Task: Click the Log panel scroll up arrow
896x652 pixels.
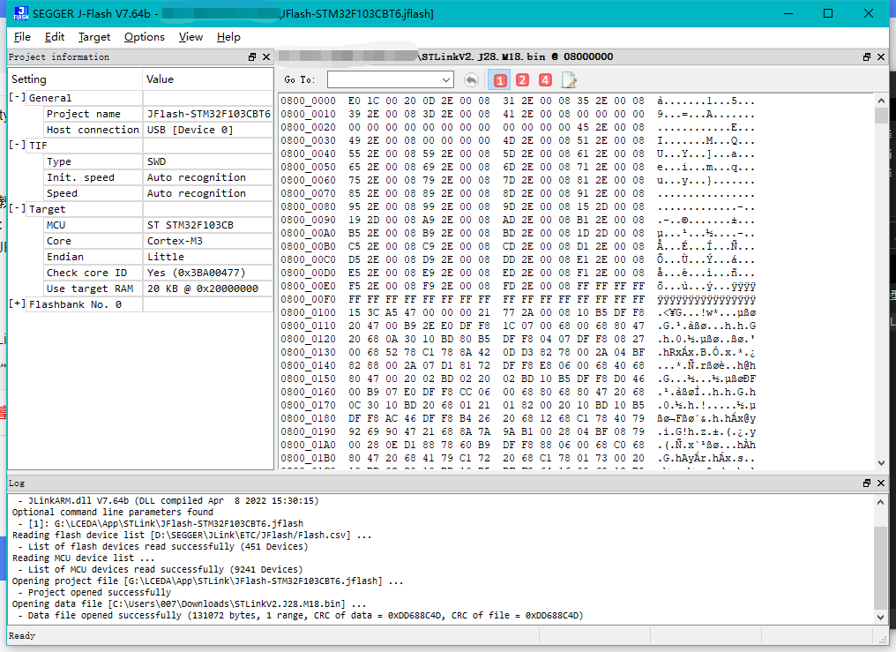Action: 881,502
